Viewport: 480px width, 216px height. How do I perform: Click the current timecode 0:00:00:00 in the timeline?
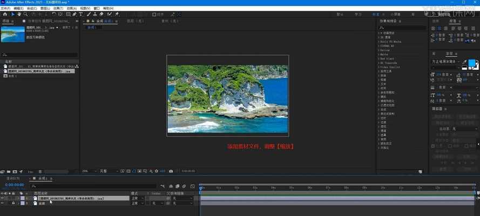15,185
